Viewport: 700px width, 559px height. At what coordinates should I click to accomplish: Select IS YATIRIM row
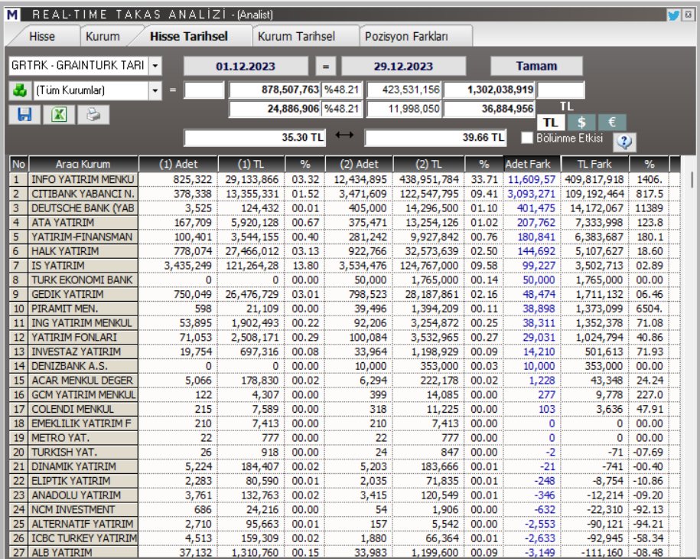(x=343, y=266)
